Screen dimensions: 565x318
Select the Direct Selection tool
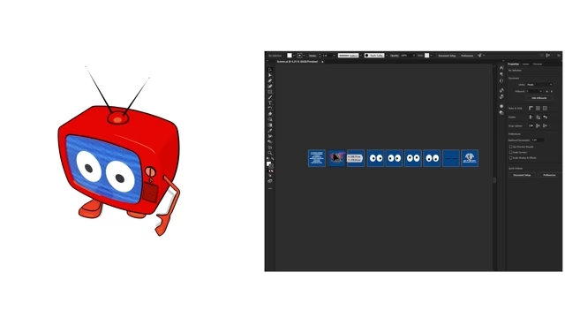(x=270, y=75)
